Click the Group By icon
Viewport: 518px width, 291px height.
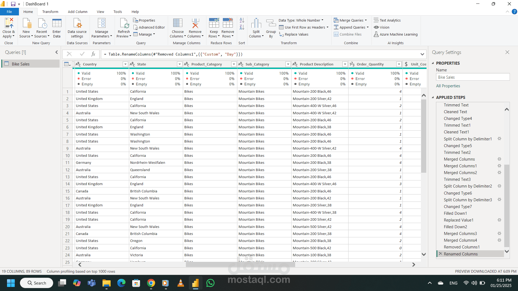[271, 23]
